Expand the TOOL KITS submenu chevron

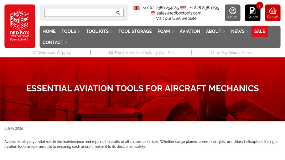[x=112, y=32]
